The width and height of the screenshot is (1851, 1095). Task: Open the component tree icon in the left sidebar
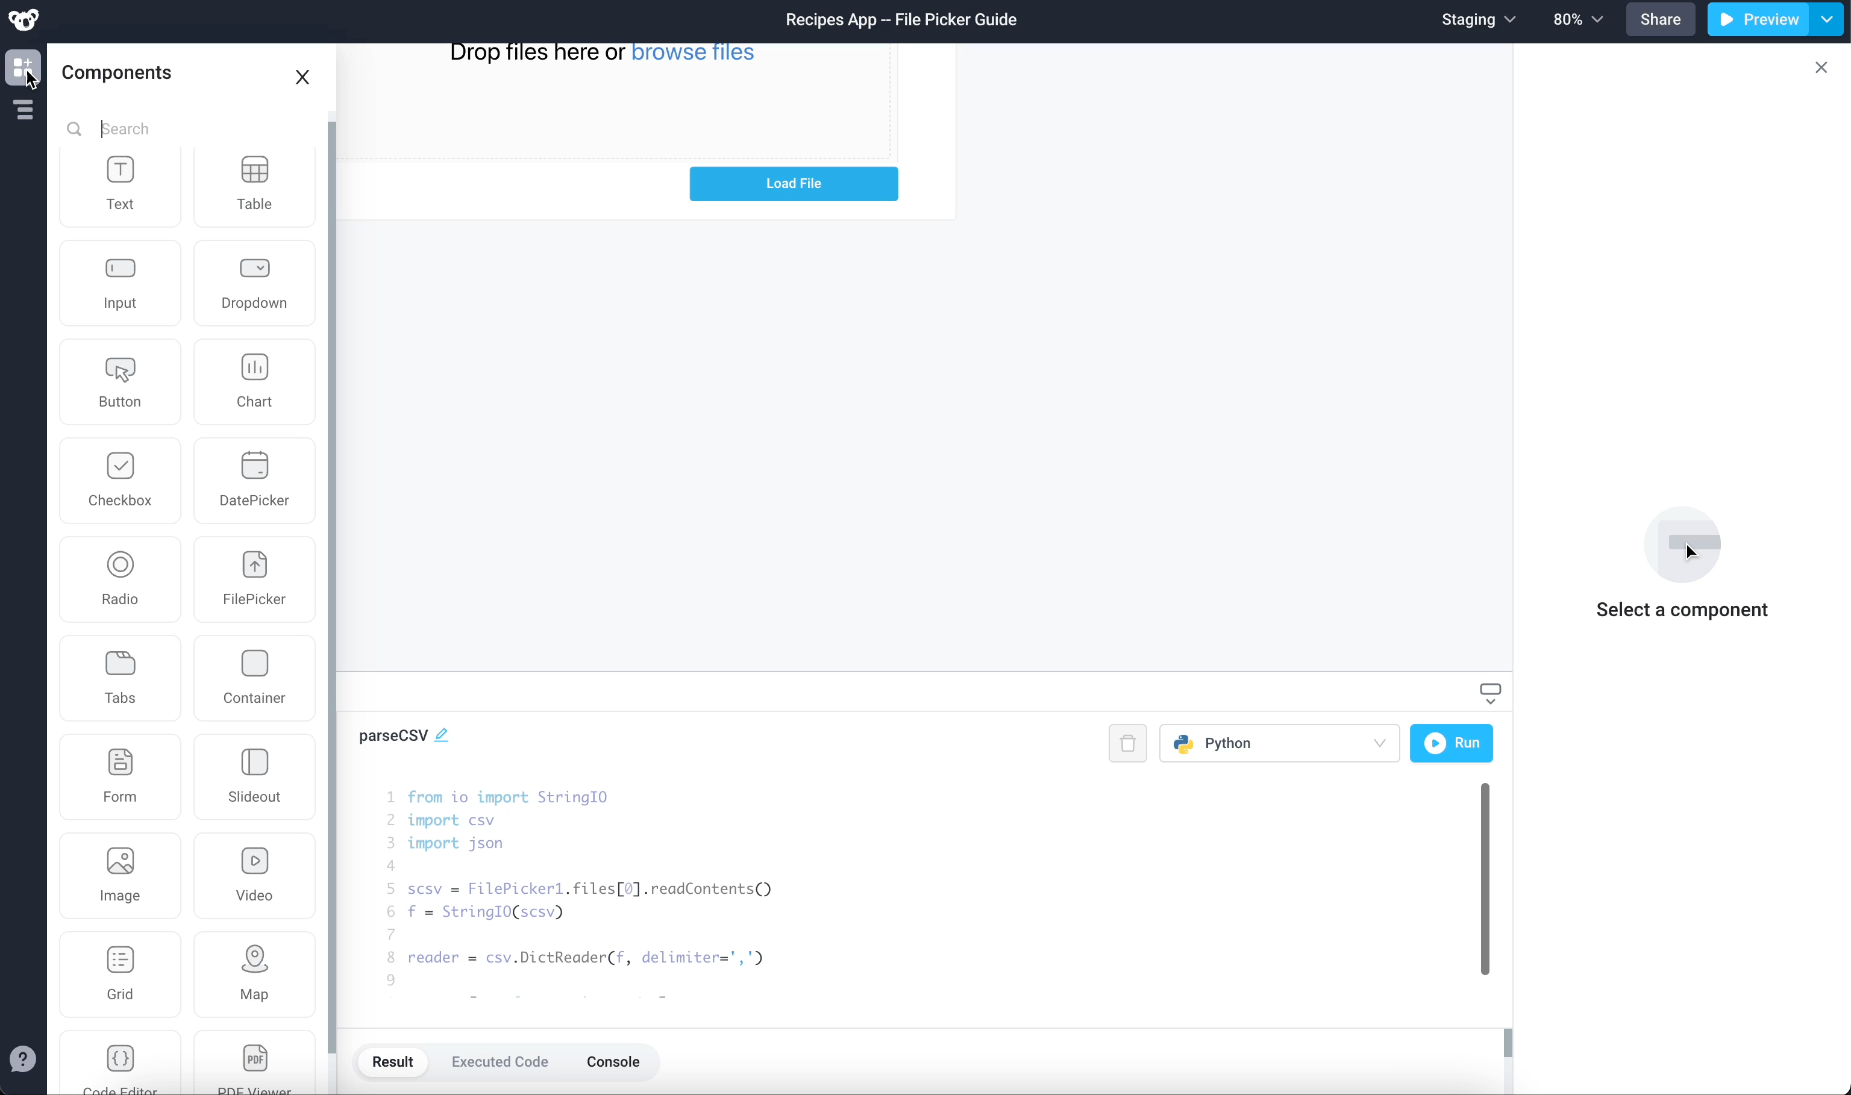tap(23, 110)
